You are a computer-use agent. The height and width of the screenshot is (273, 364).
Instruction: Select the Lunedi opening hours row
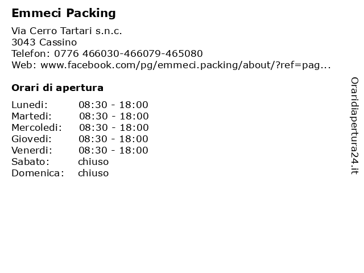[x=80, y=105]
